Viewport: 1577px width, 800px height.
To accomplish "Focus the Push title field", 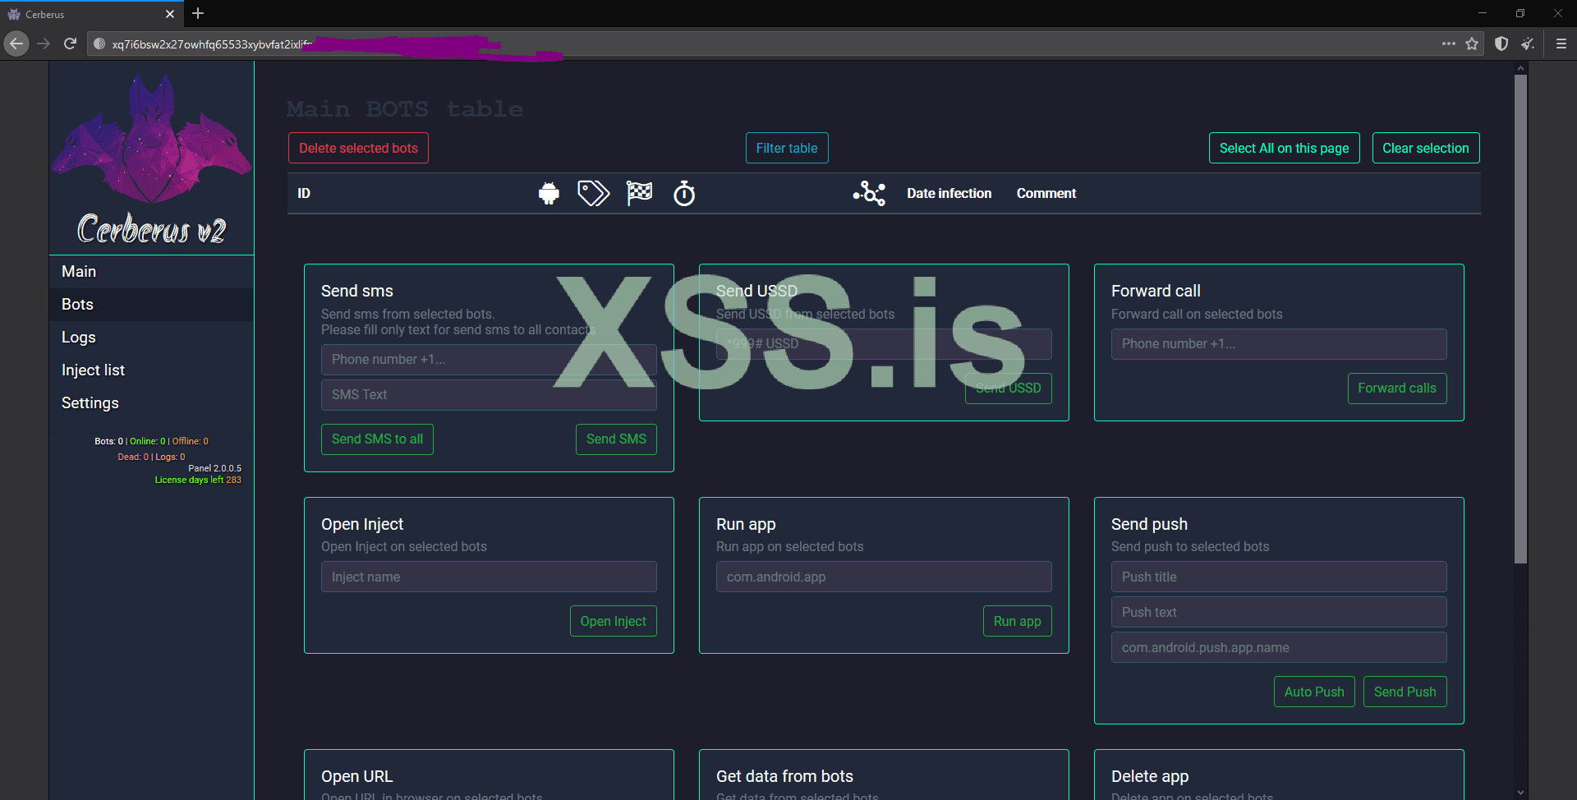I will pos(1279,577).
